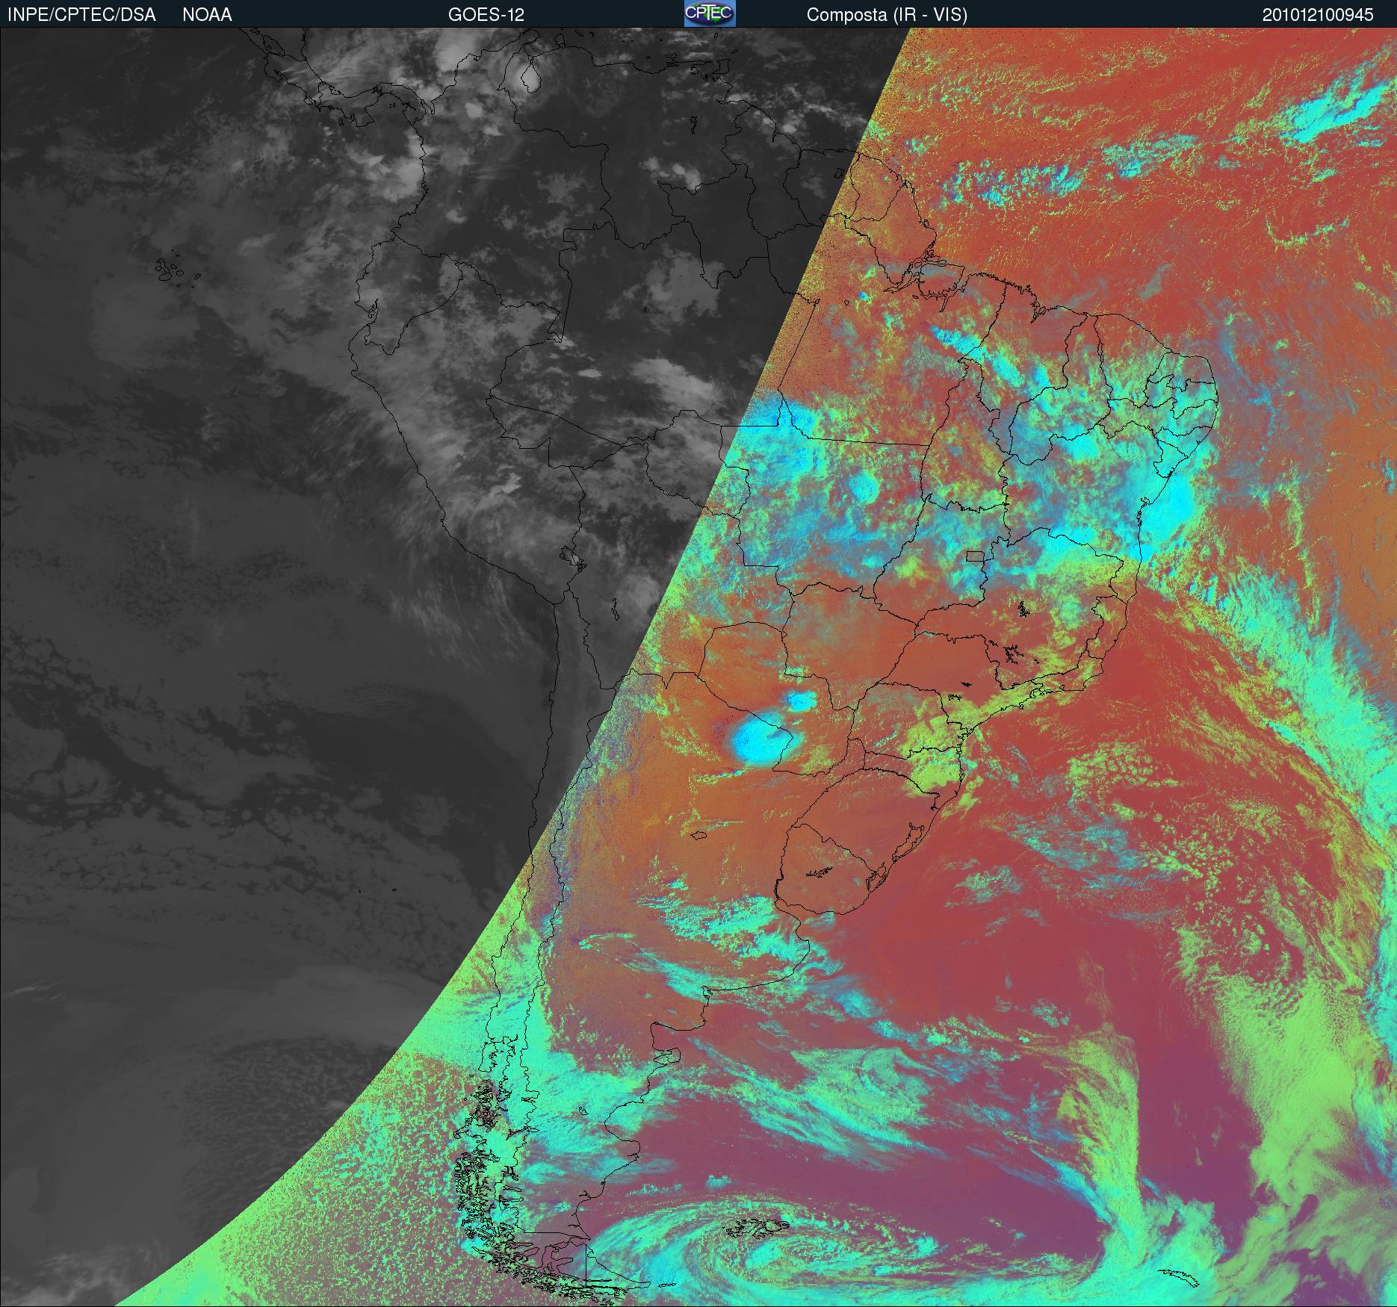
Task: Select the GOES-12 satellite label
Action: click(486, 15)
